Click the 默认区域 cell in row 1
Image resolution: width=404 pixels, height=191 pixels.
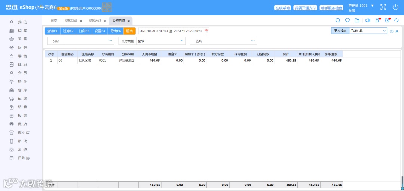click(88, 61)
